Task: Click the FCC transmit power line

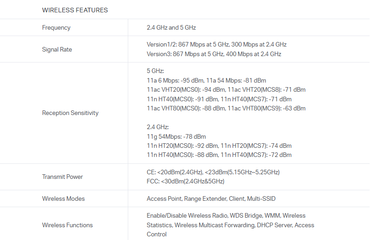Action: (185, 181)
